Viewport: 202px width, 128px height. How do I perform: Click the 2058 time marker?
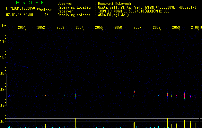pyautogui.click(x=157, y=27)
